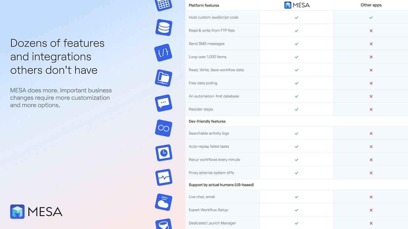This screenshot has width=408, height=229.
Task: Click the red X for Proxy external system APIs
Action: tap(371, 173)
